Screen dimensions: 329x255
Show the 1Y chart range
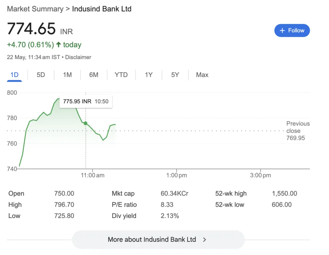tap(148, 75)
